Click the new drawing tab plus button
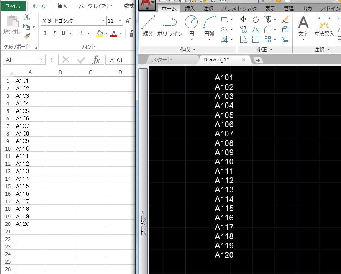This screenshot has height=274, width=341. click(258, 60)
